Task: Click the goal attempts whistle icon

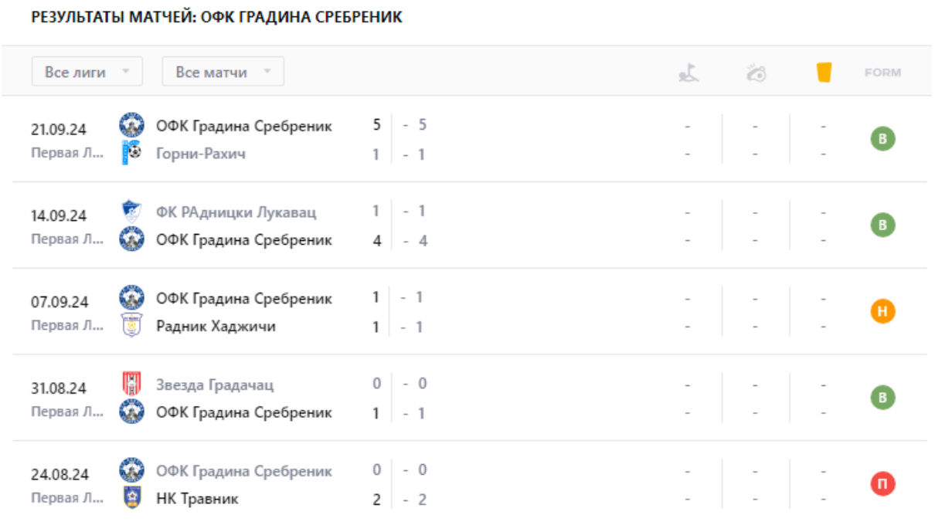Action: click(x=756, y=73)
